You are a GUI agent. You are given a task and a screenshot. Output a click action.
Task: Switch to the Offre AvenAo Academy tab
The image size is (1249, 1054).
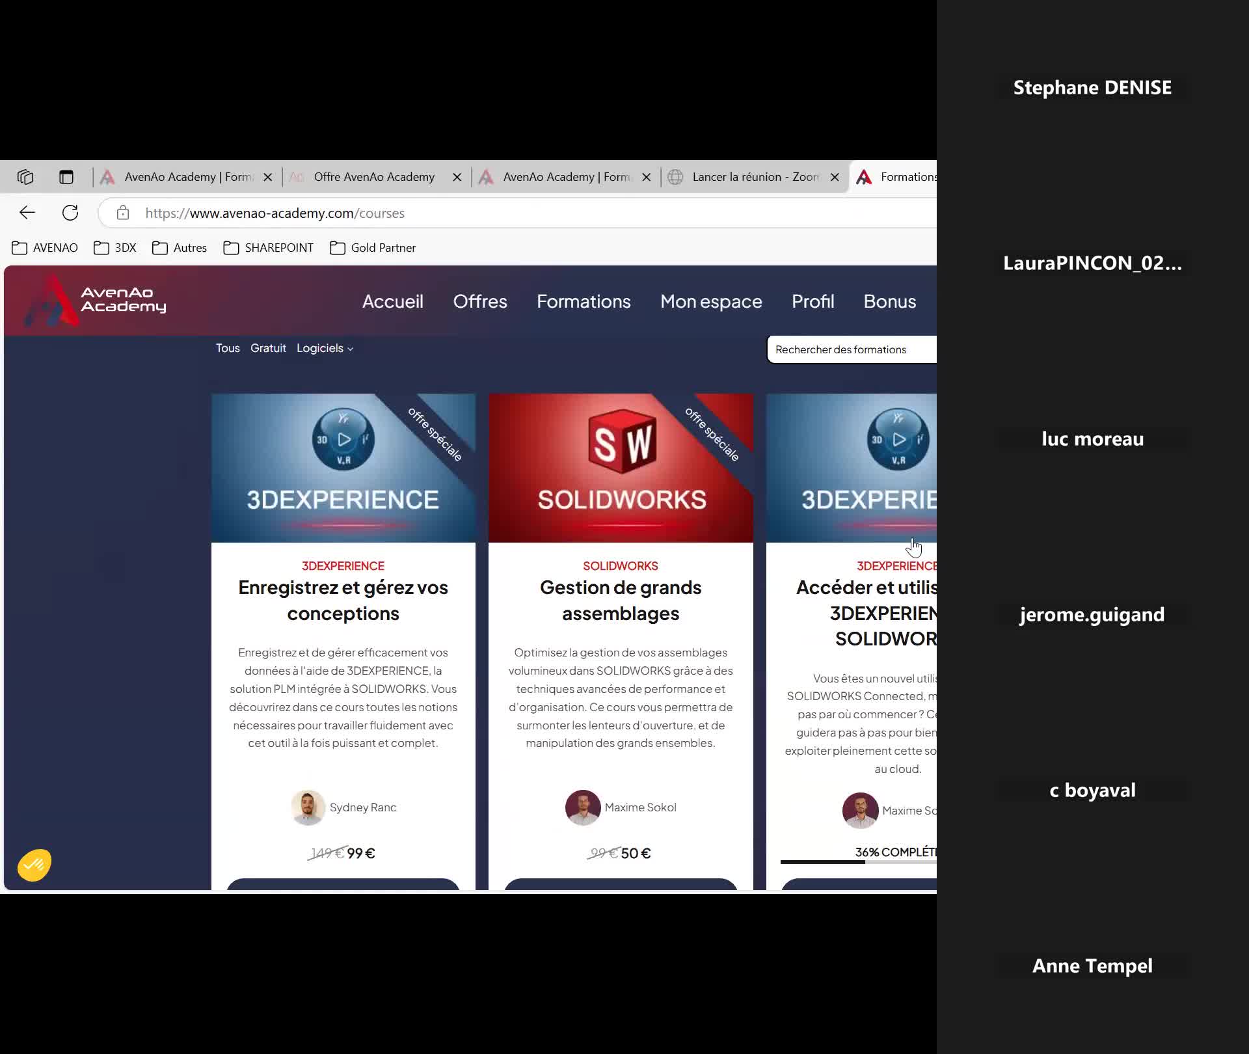coord(373,177)
